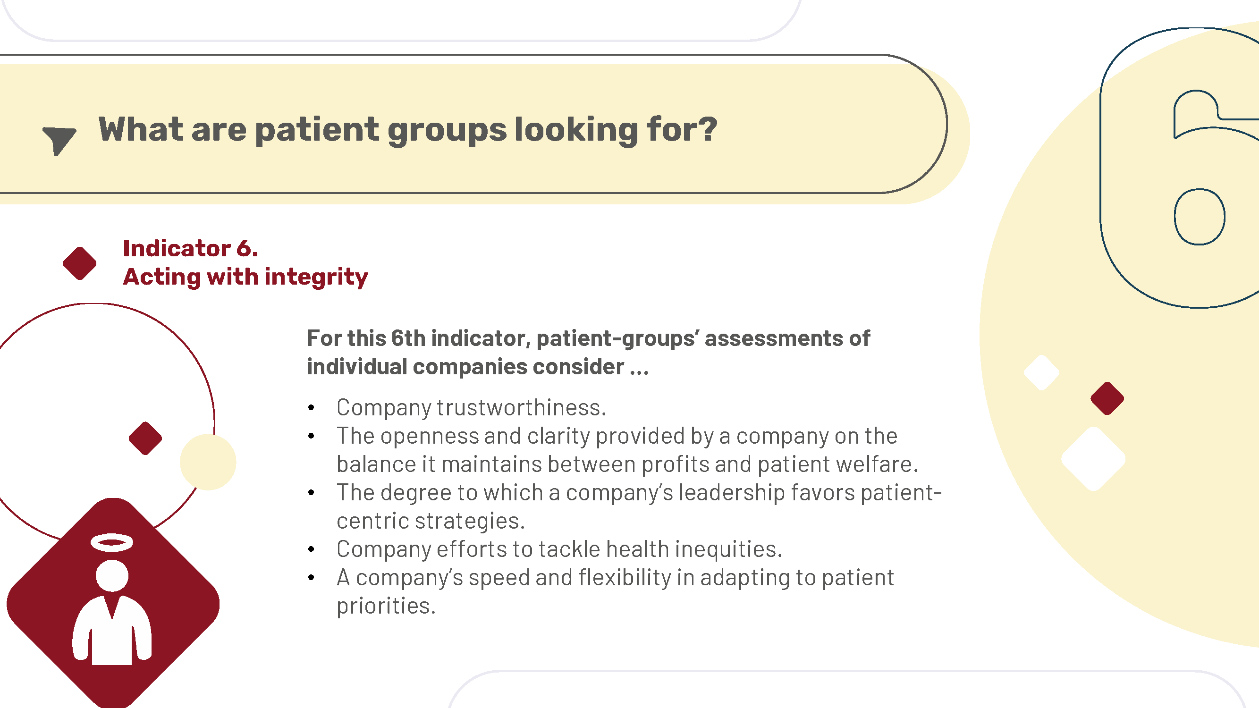Click the bullet about speed and flexibility
The height and width of the screenshot is (708, 1259).
click(x=615, y=592)
